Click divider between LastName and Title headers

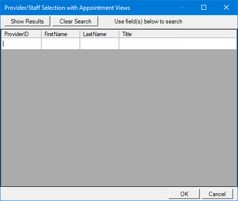click(x=119, y=34)
